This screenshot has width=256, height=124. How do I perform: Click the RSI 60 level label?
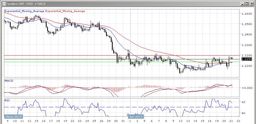click(243, 102)
